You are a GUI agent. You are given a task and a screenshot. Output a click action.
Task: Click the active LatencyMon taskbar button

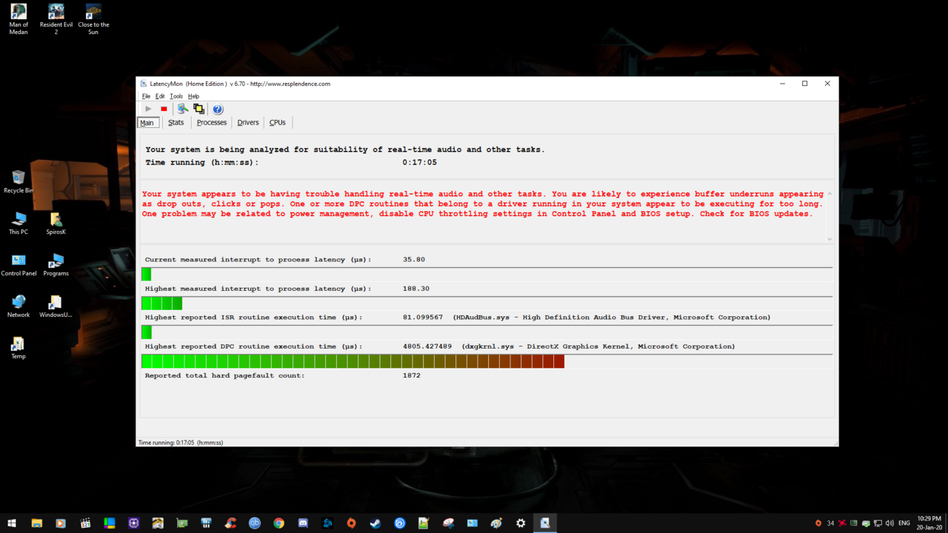(x=545, y=523)
